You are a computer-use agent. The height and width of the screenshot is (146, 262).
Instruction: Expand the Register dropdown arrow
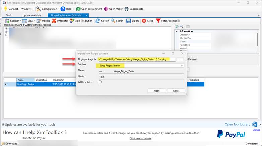point(20,21)
